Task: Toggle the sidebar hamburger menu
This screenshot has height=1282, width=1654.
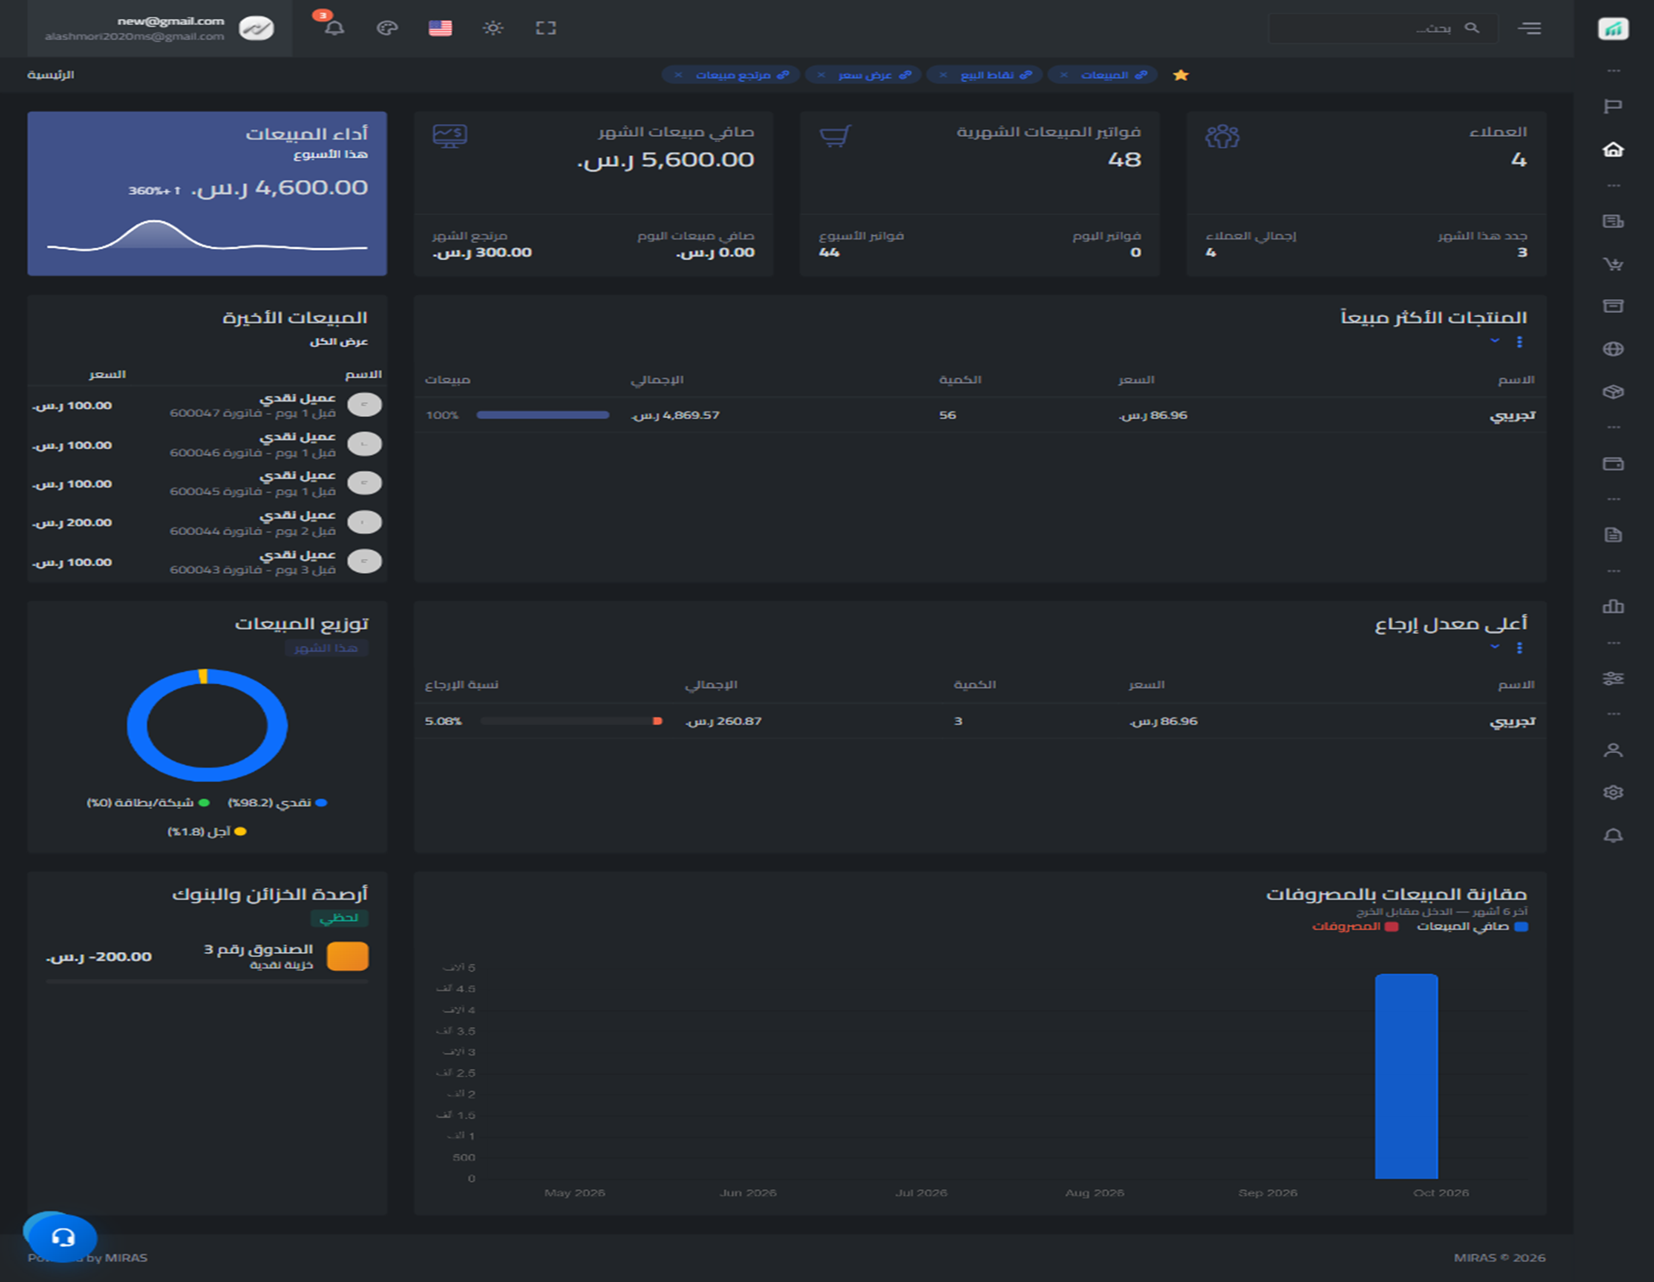Action: point(1530,28)
